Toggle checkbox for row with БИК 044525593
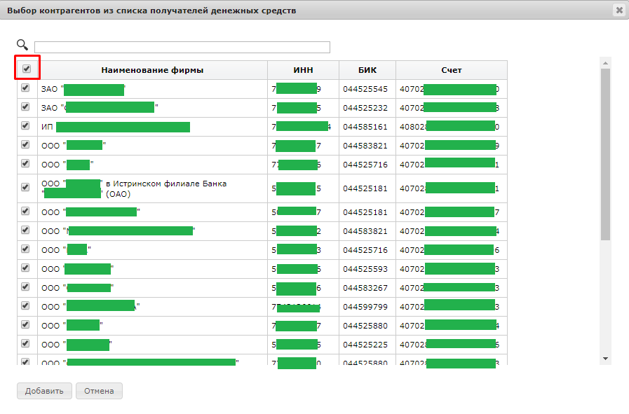 pos(26,268)
